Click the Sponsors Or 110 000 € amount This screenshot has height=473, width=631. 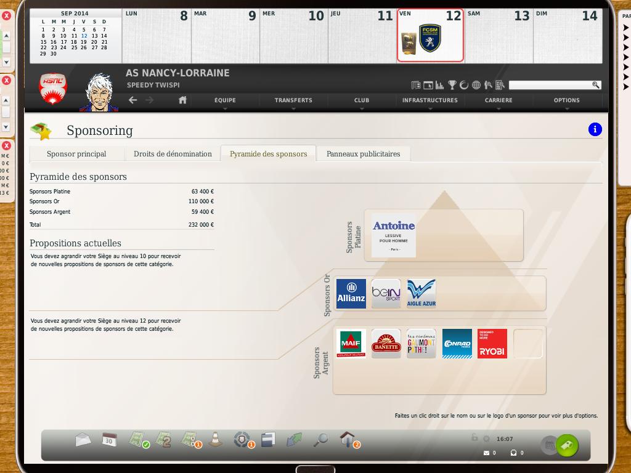pyautogui.click(x=201, y=201)
